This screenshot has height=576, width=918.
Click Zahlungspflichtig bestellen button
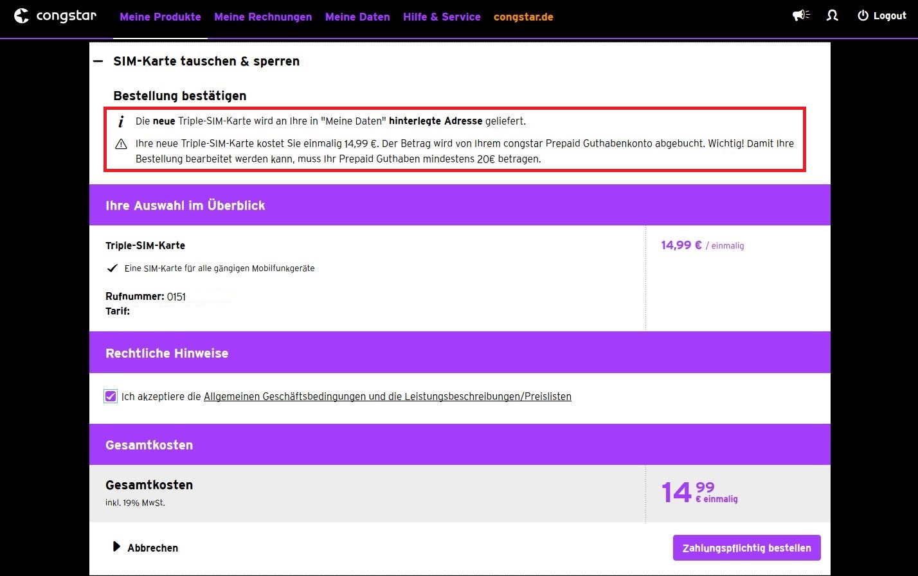coord(747,548)
